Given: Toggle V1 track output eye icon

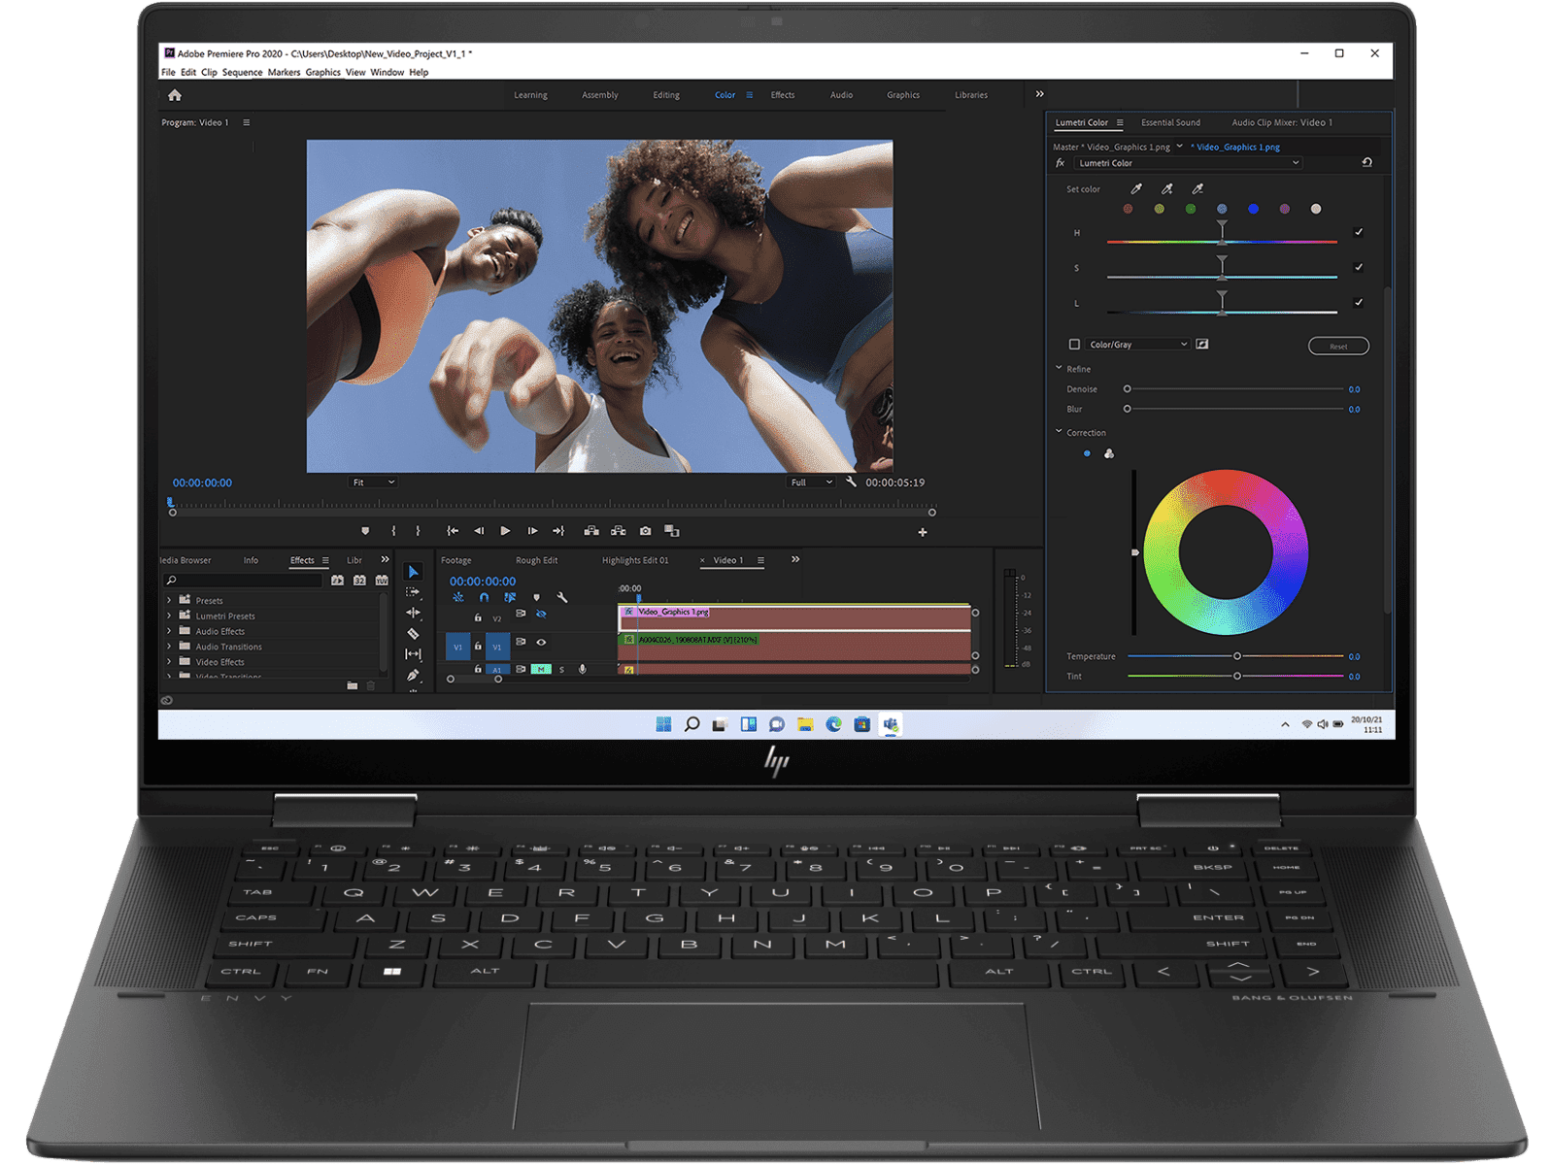Looking at the screenshot, I should point(541,642).
